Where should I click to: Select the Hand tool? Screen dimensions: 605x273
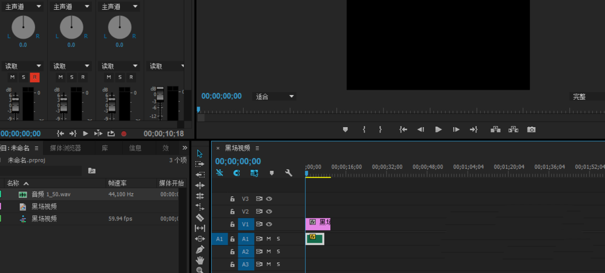pyautogui.click(x=200, y=260)
